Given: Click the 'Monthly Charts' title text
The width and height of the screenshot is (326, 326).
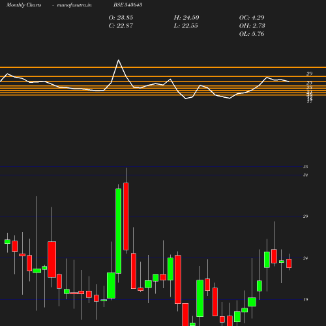Looking at the screenshot, I should [23, 5].
